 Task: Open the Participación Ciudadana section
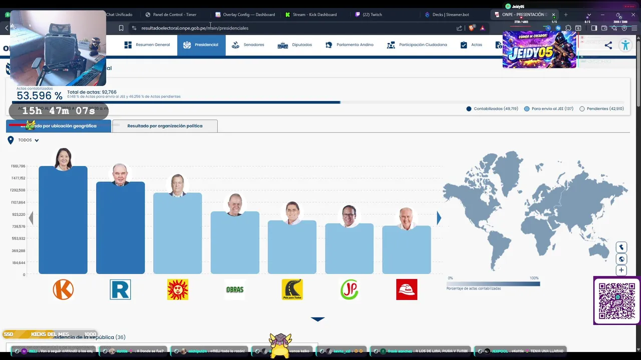point(417,45)
